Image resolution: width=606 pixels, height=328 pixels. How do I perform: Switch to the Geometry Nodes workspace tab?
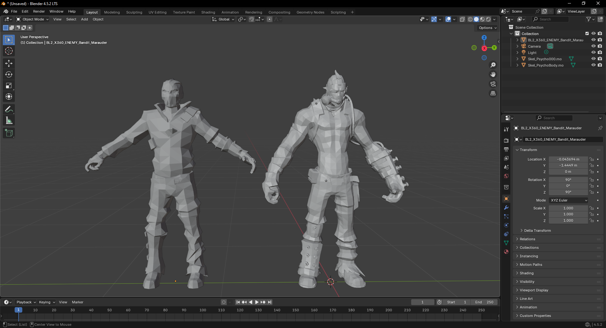(x=310, y=12)
